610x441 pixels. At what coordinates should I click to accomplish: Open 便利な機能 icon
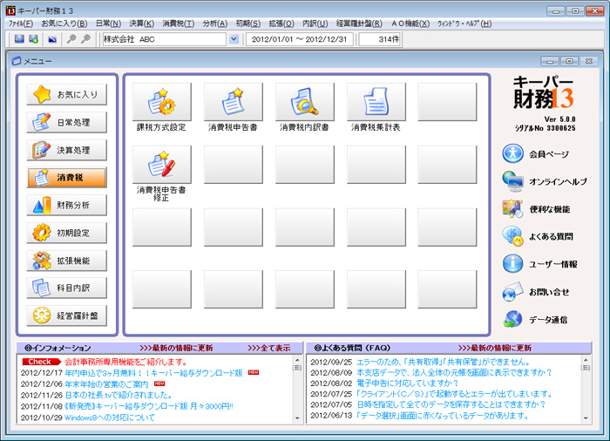[512, 208]
